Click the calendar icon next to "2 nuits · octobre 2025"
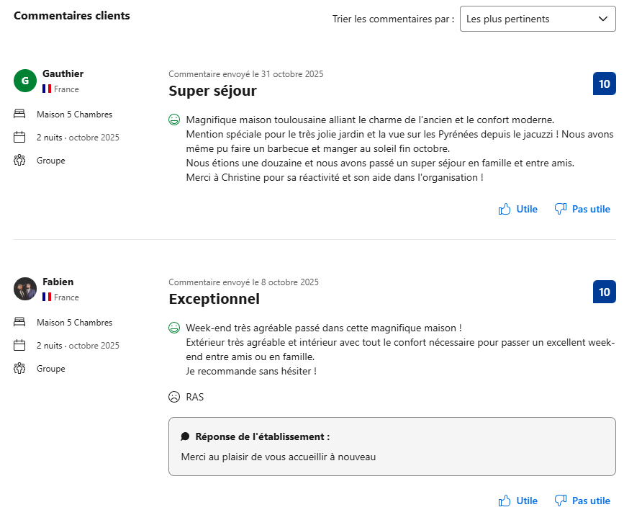This screenshot has height=520, width=624. [x=19, y=137]
